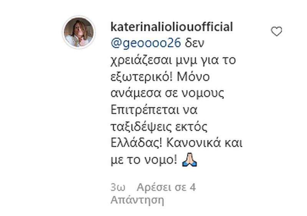The height and width of the screenshot is (216, 307).
Task: Click the text με το νομο!
Action: 144,160
